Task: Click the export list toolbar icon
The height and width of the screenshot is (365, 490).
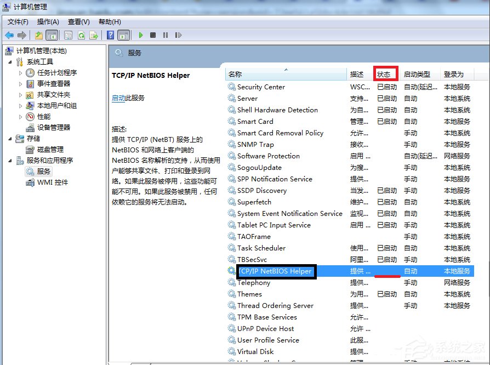Action: click(94, 35)
